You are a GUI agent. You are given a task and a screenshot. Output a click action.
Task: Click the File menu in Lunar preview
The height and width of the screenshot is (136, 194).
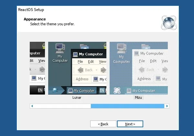[80, 62]
